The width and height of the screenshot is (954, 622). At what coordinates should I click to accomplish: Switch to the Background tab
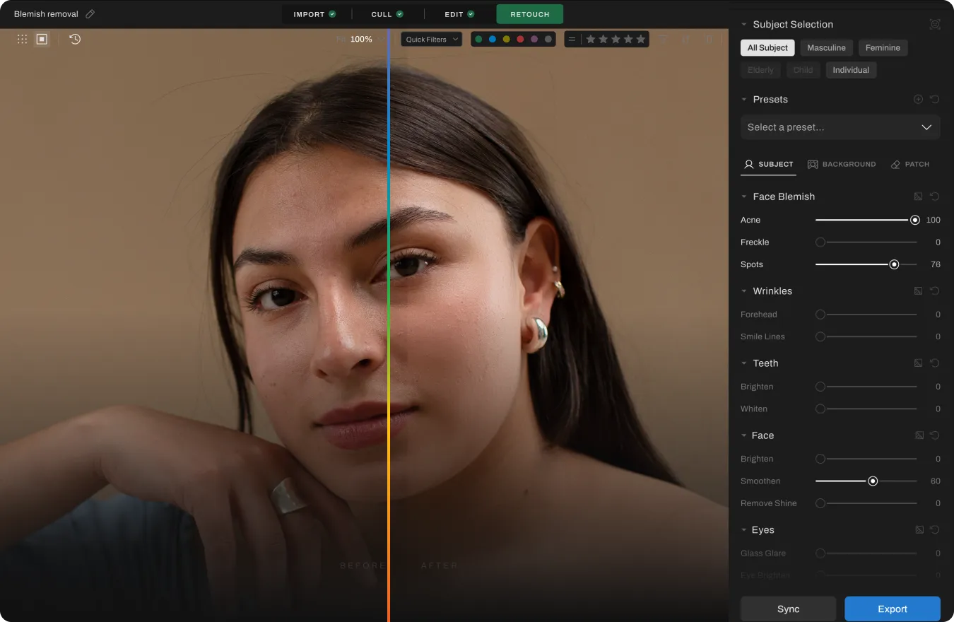point(842,164)
